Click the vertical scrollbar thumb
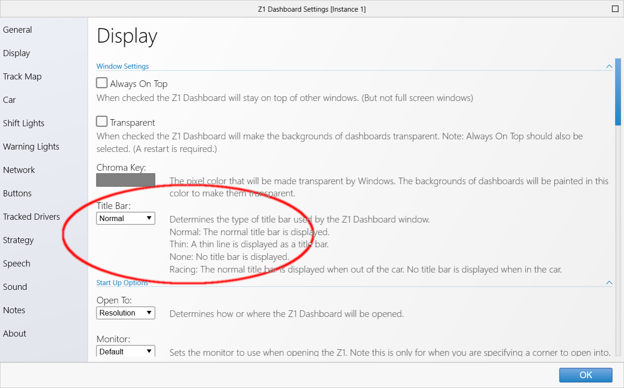 [618, 92]
